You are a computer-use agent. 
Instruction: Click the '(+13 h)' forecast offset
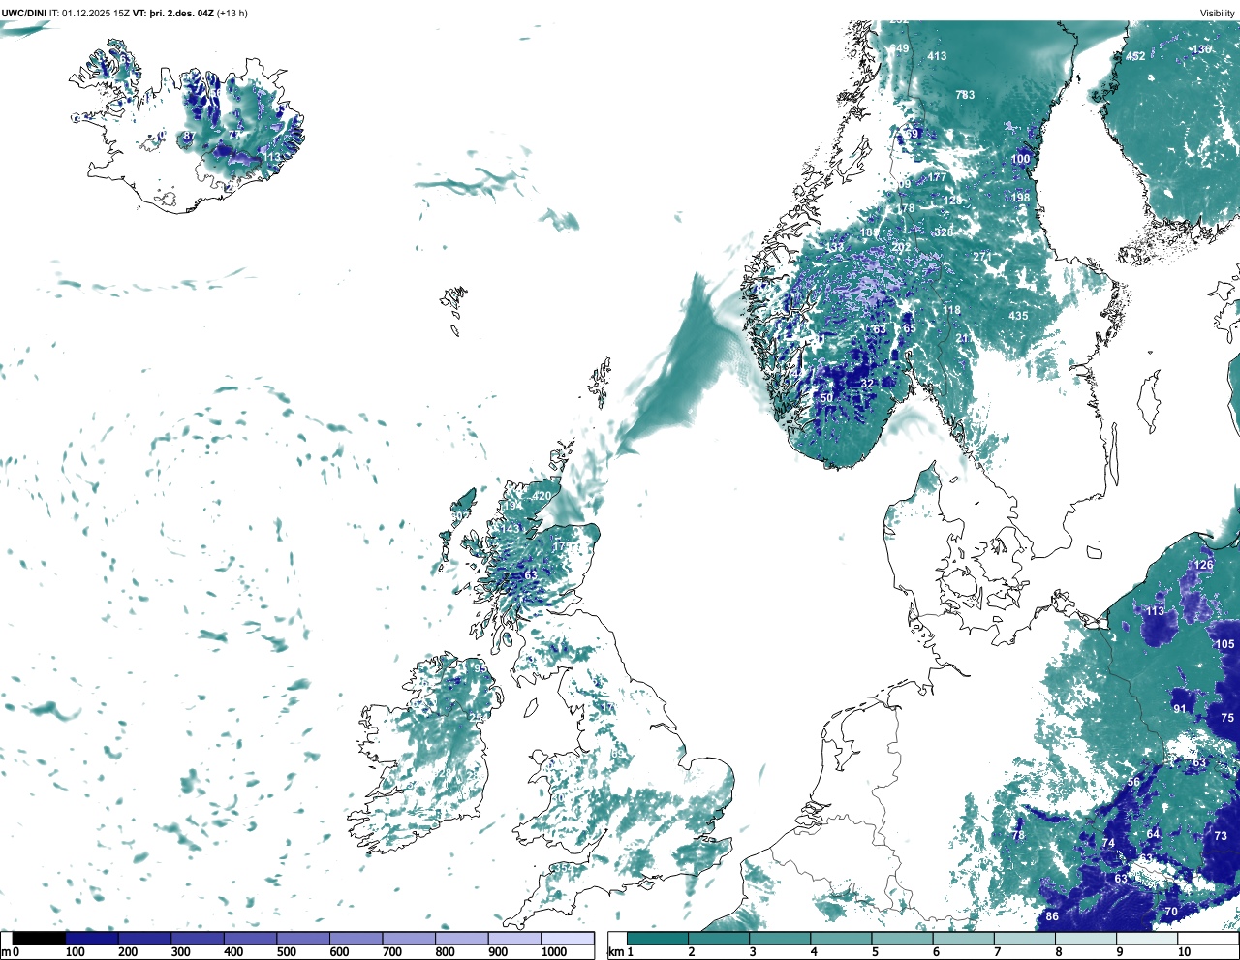point(232,13)
